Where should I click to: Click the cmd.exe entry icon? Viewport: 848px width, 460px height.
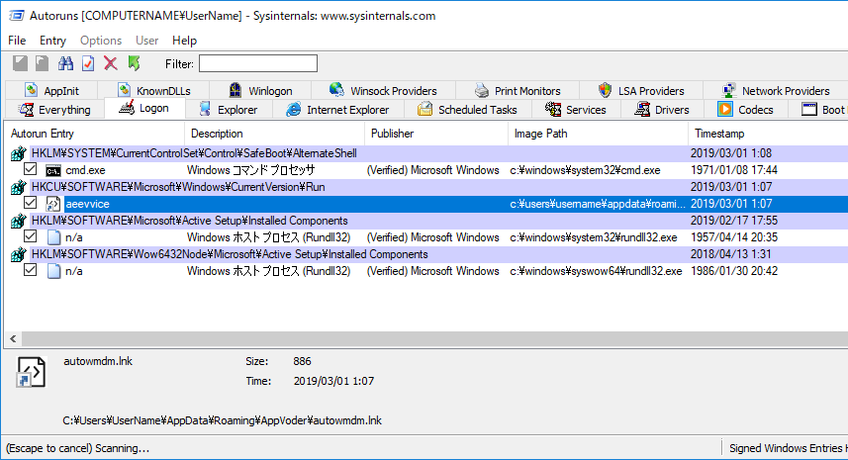pyautogui.click(x=53, y=171)
